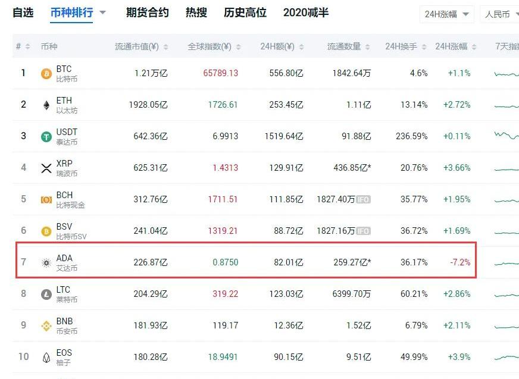
Task: Click USDT 7-day trend sparkline
Action: point(507,135)
